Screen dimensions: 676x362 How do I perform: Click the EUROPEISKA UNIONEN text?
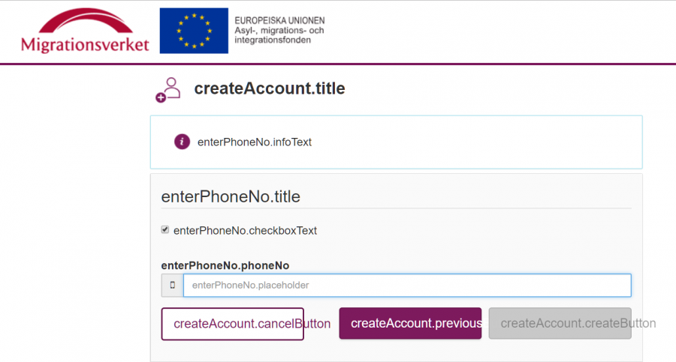coord(279,20)
